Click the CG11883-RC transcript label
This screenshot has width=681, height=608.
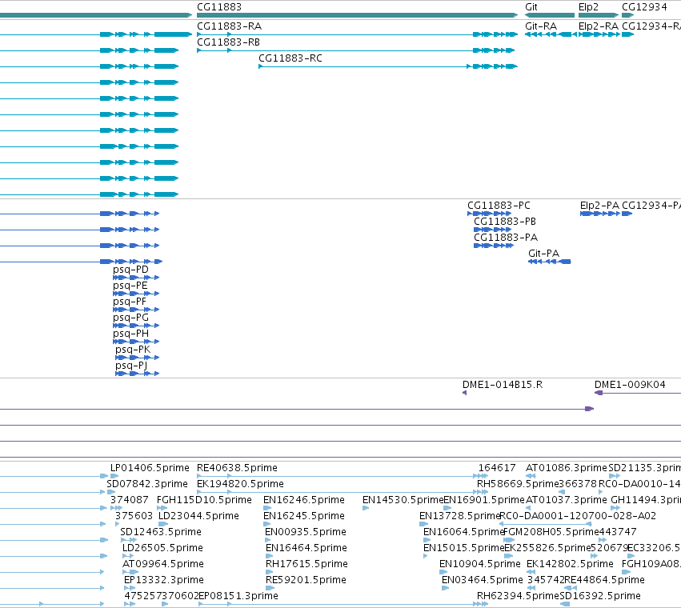pos(290,58)
